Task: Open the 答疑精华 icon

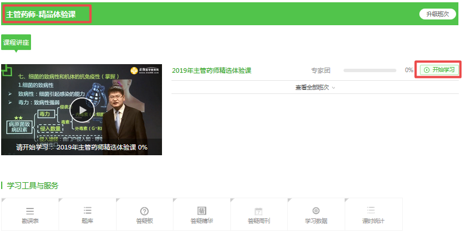Action: coord(202,211)
